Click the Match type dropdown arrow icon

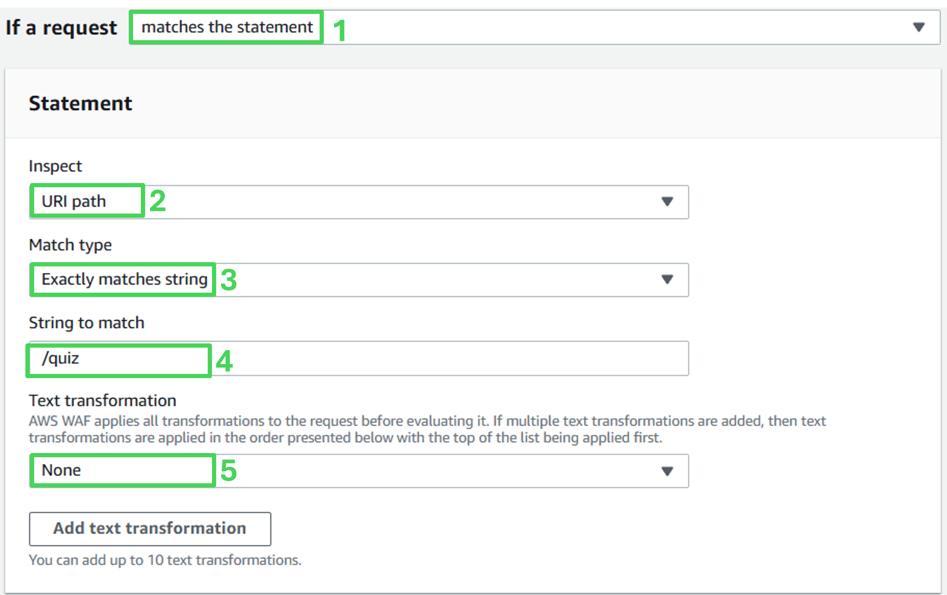pos(667,279)
